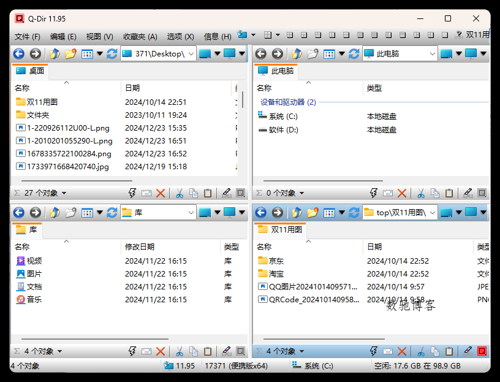Refresh the 桌面 pane
The image size is (500, 382).
tap(112, 53)
